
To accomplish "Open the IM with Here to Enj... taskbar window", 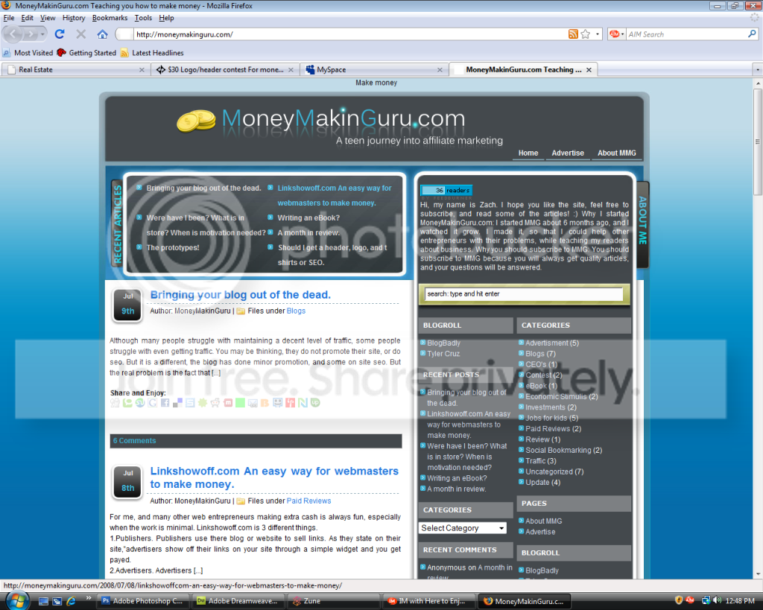I will (x=428, y=601).
